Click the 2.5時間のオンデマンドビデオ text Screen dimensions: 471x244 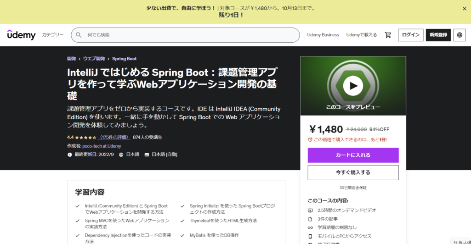(x=346, y=211)
